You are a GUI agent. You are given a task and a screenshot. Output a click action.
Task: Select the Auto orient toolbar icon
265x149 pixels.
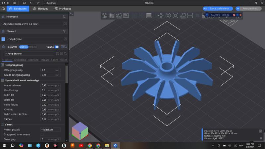[x=119, y=16]
